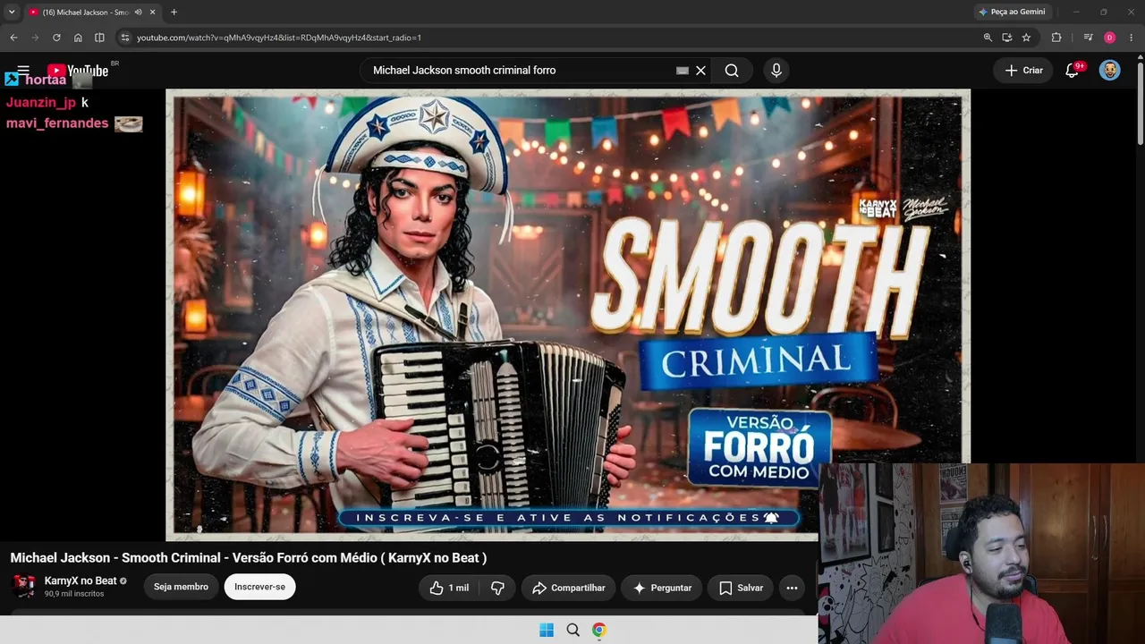The width and height of the screenshot is (1145, 644).
Task: Select the URL in the address bar
Action: pos(279,38)
